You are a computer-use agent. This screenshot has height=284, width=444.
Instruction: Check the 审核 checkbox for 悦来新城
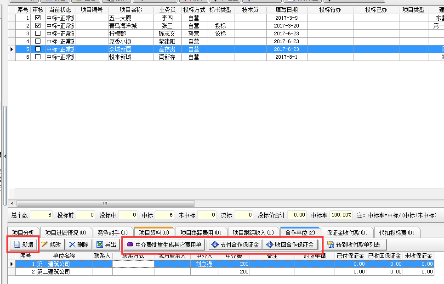click(x=38, y=57)
